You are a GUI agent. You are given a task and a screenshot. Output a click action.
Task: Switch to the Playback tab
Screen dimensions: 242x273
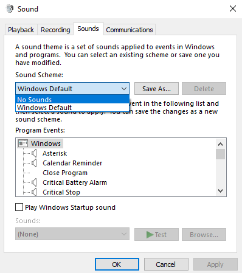pos(21,30)
